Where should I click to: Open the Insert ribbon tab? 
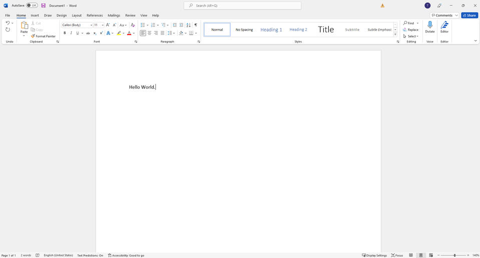pyautogui.click(x=35, y=15)
